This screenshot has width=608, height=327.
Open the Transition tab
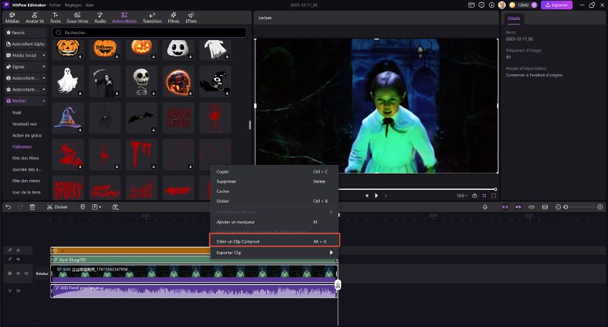click(152, 18)
